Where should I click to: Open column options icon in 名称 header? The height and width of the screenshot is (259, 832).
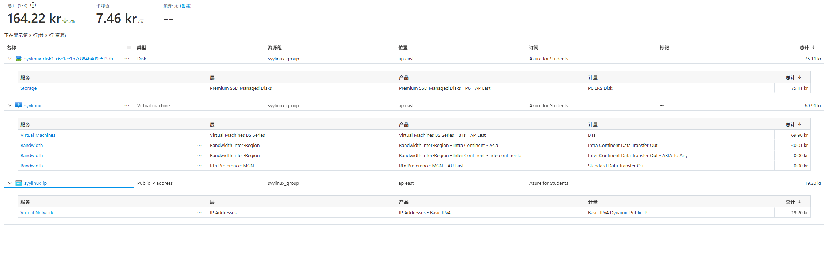click(x=129, y=47)
